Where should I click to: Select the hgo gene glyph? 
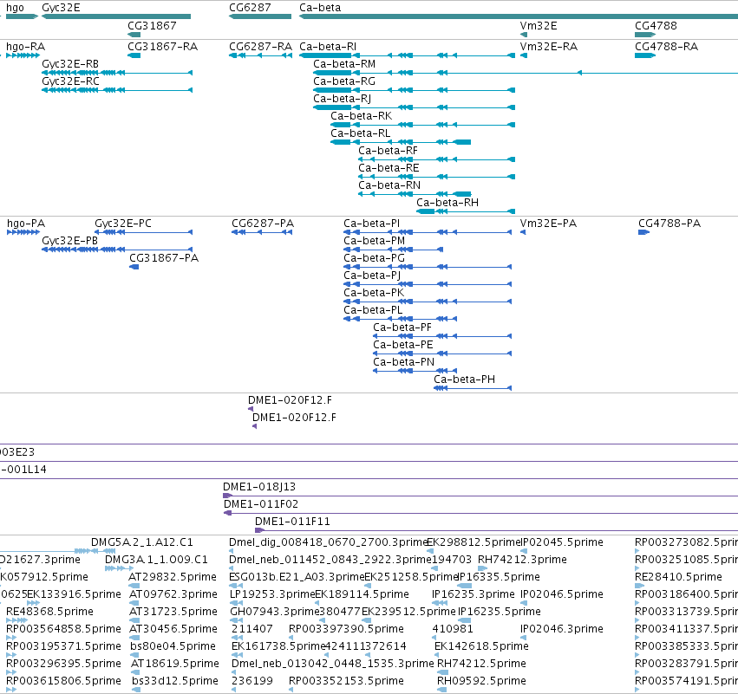pyautogui.click(x=22, y=16)
